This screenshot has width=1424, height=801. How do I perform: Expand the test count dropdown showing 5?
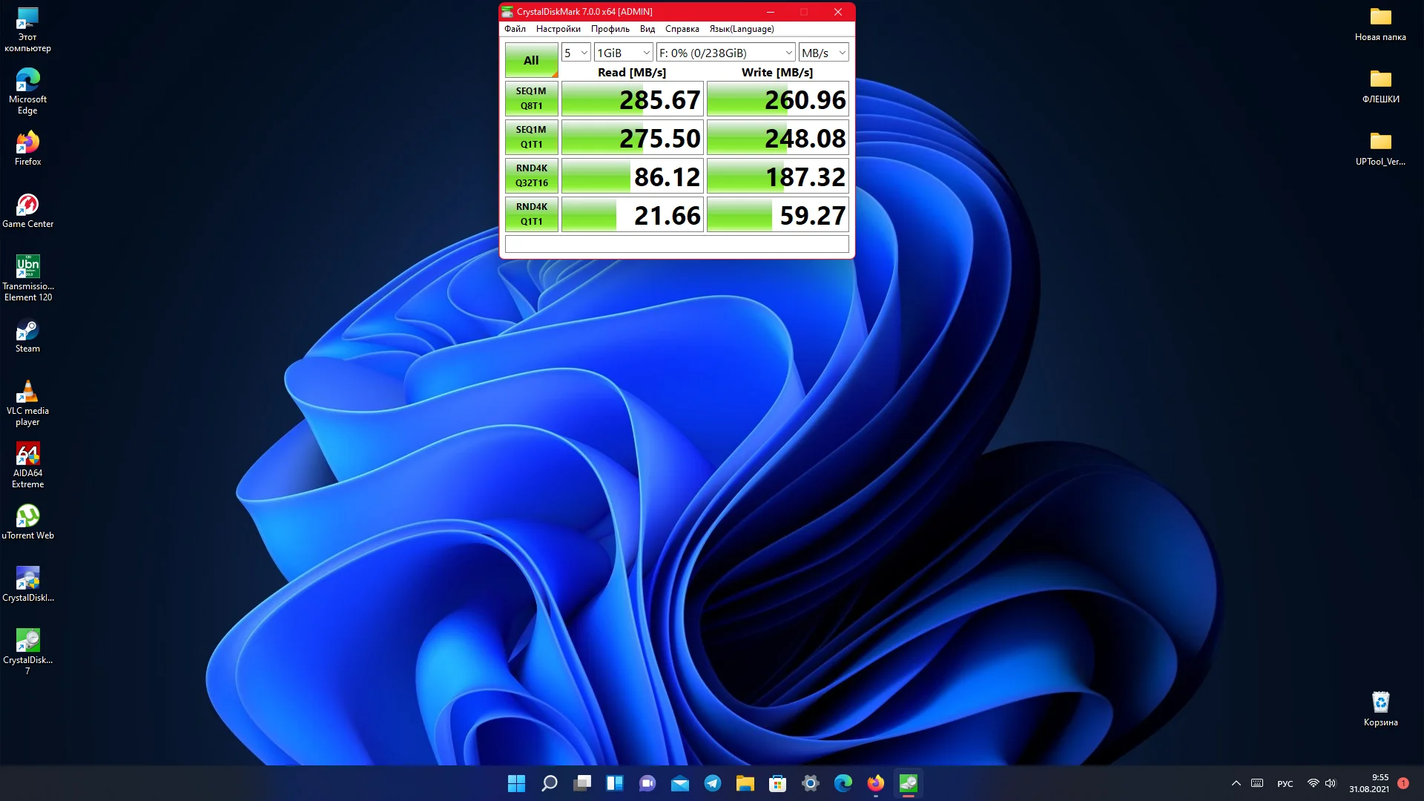pyautogui.click(x=576, y=53)
